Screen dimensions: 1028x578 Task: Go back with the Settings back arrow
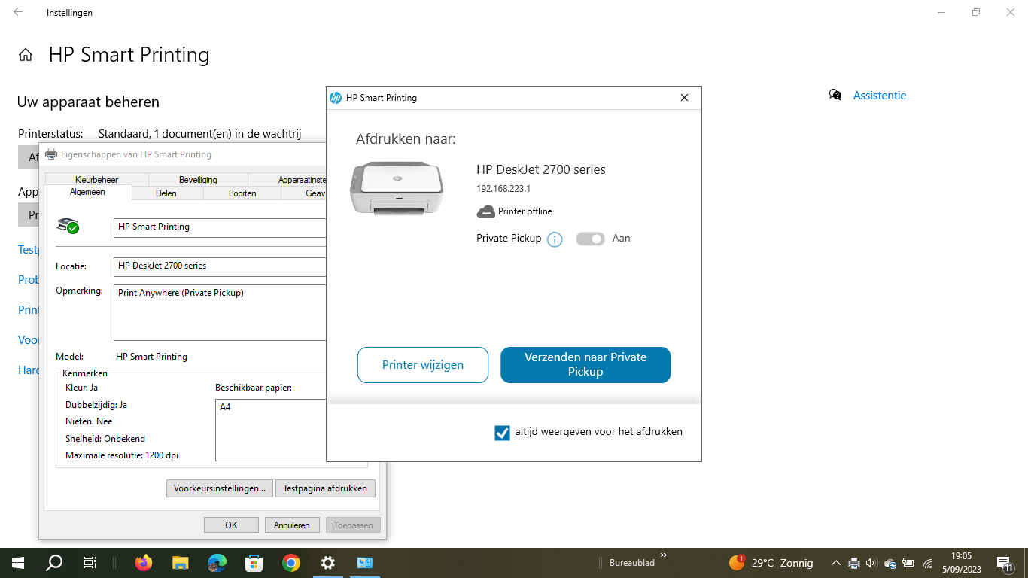point(18,12)
